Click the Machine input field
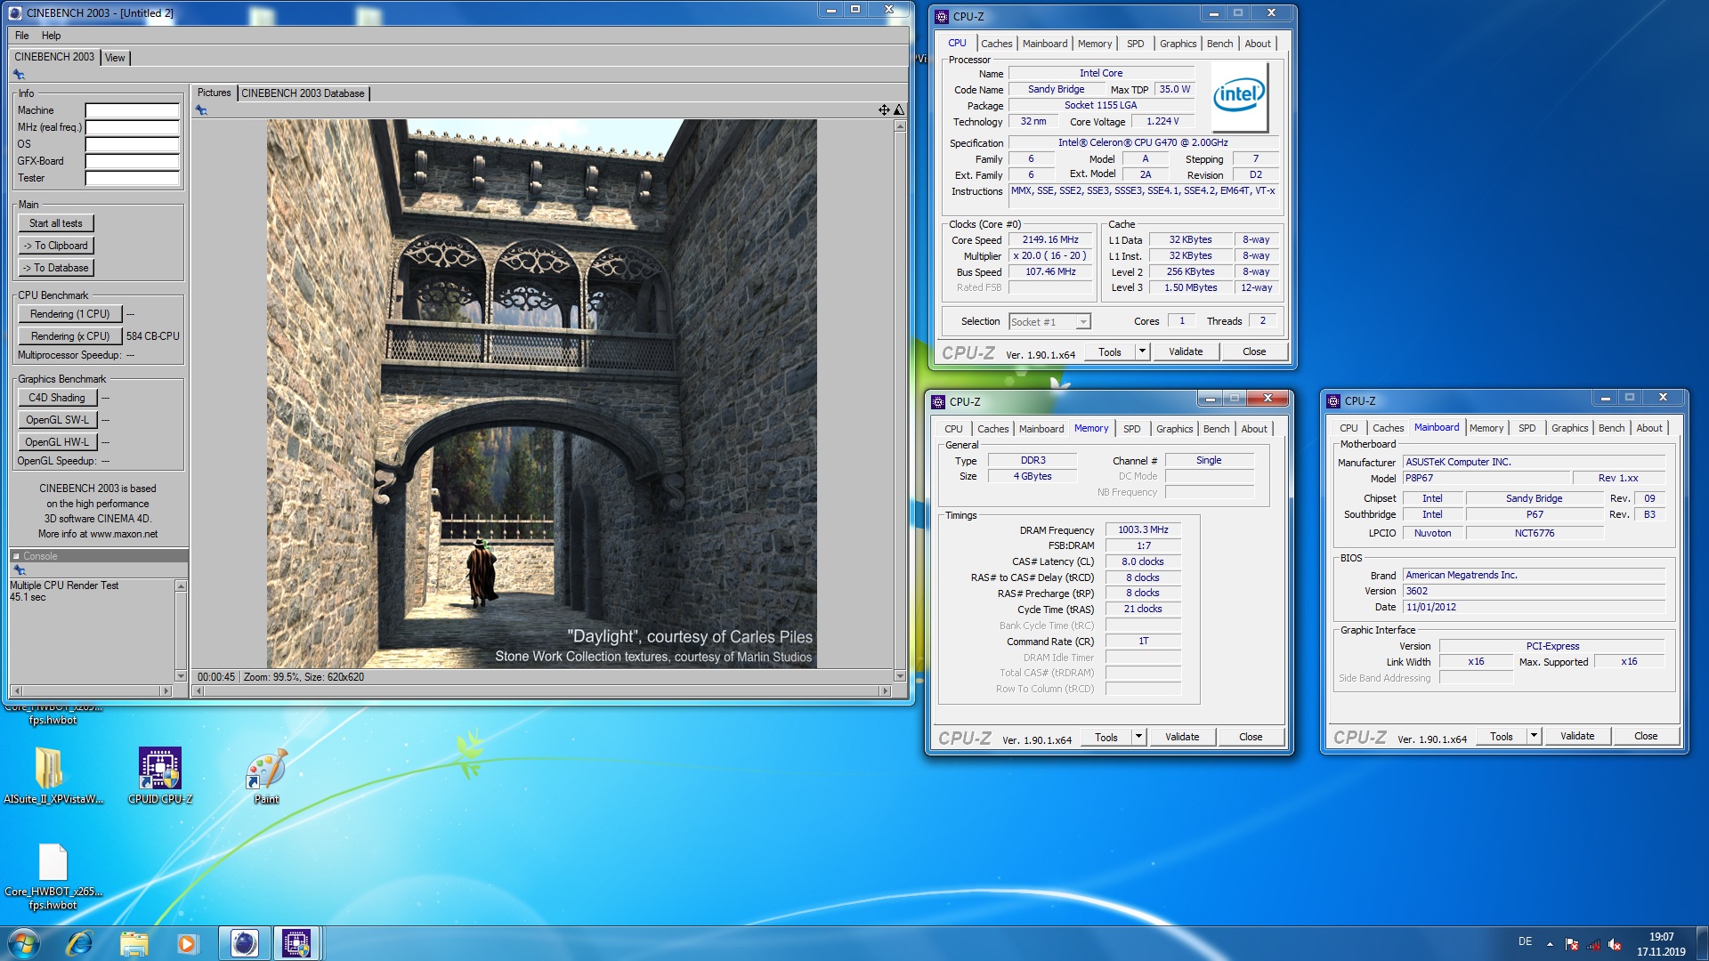 pyautogui.click(x=133, y=110)
